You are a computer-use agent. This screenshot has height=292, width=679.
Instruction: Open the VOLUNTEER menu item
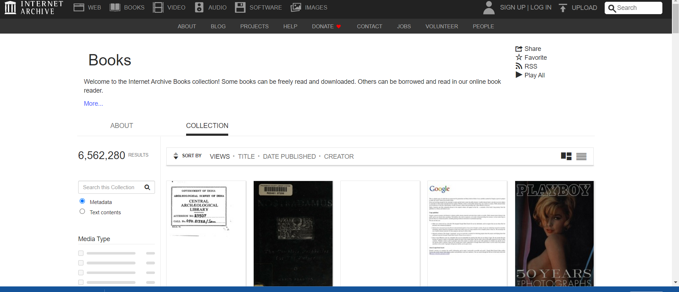click(x=442, y=27)
